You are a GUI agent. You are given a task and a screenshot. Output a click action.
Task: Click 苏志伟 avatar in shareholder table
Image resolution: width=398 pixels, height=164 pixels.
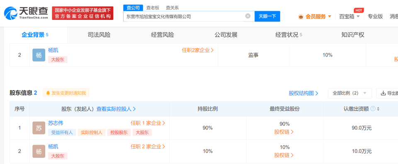click(x=39, y=128)
